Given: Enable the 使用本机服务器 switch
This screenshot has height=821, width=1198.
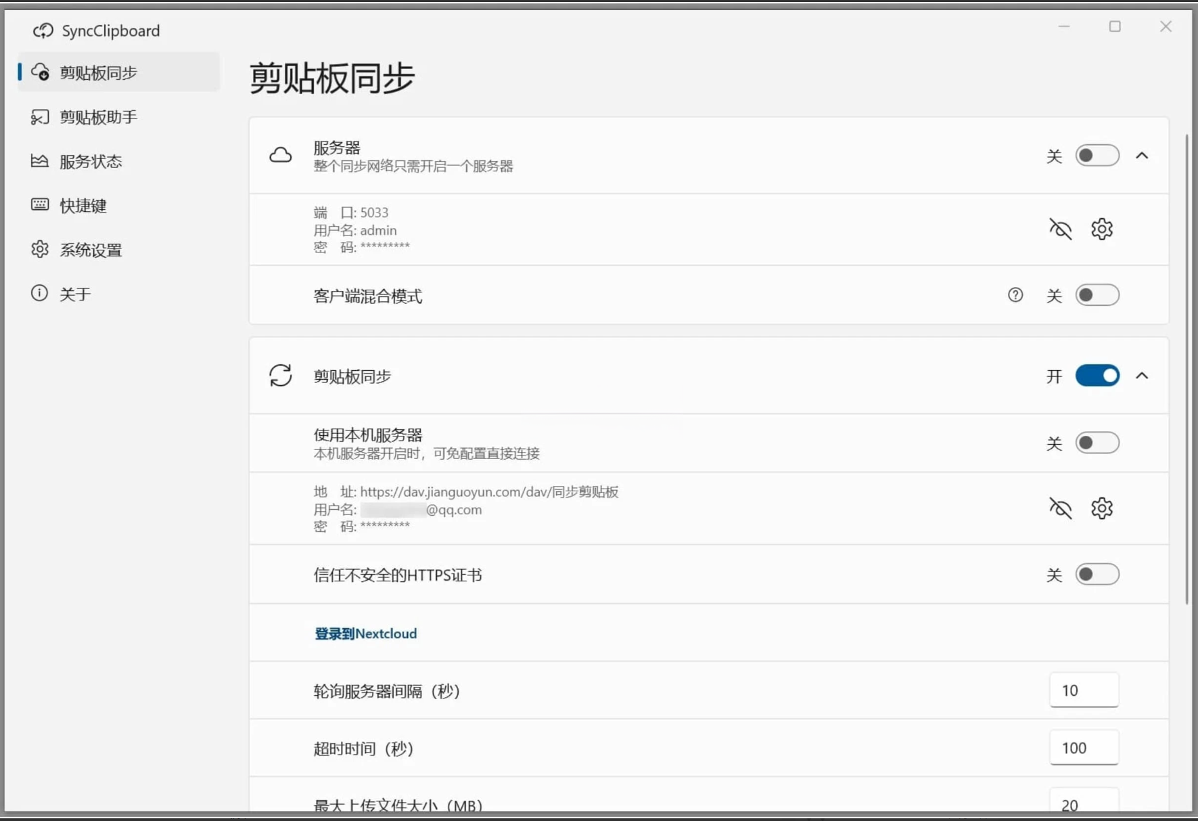Looking at the screenshot, I should (1097, 443).
